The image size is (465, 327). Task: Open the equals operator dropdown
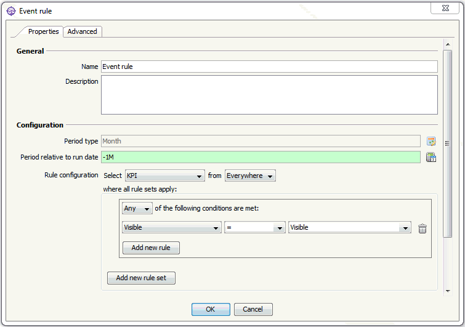(255, 227)
